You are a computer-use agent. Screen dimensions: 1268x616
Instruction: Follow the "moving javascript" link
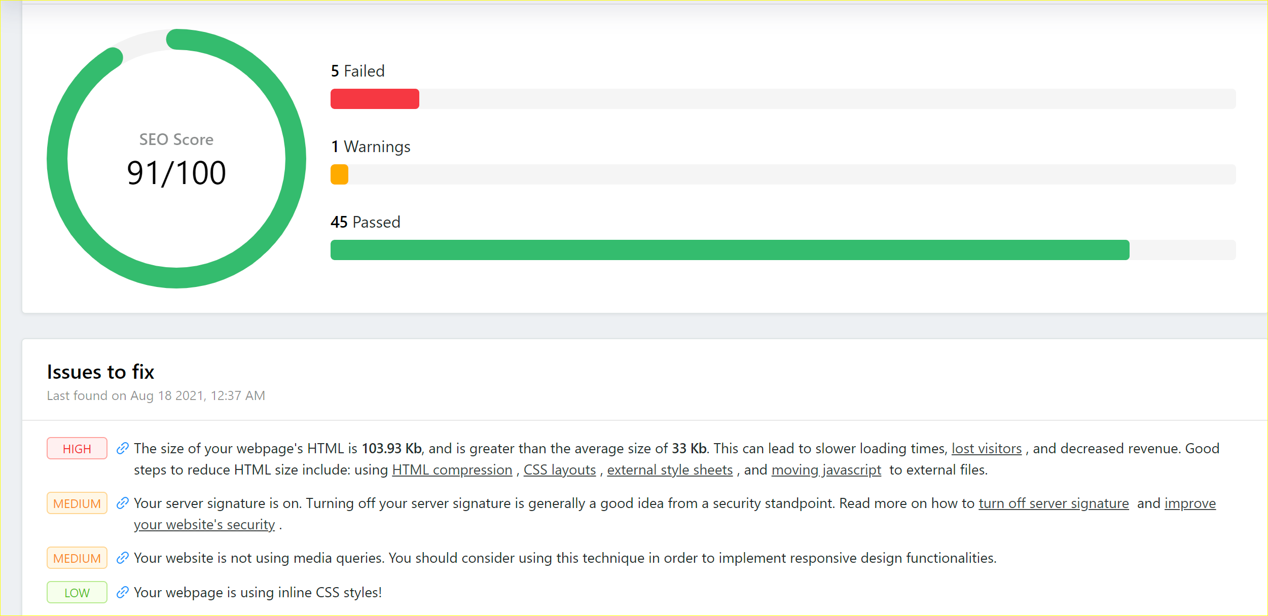(826, 470)
